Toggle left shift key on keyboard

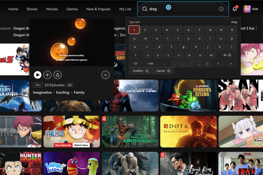tap(135, 55)
